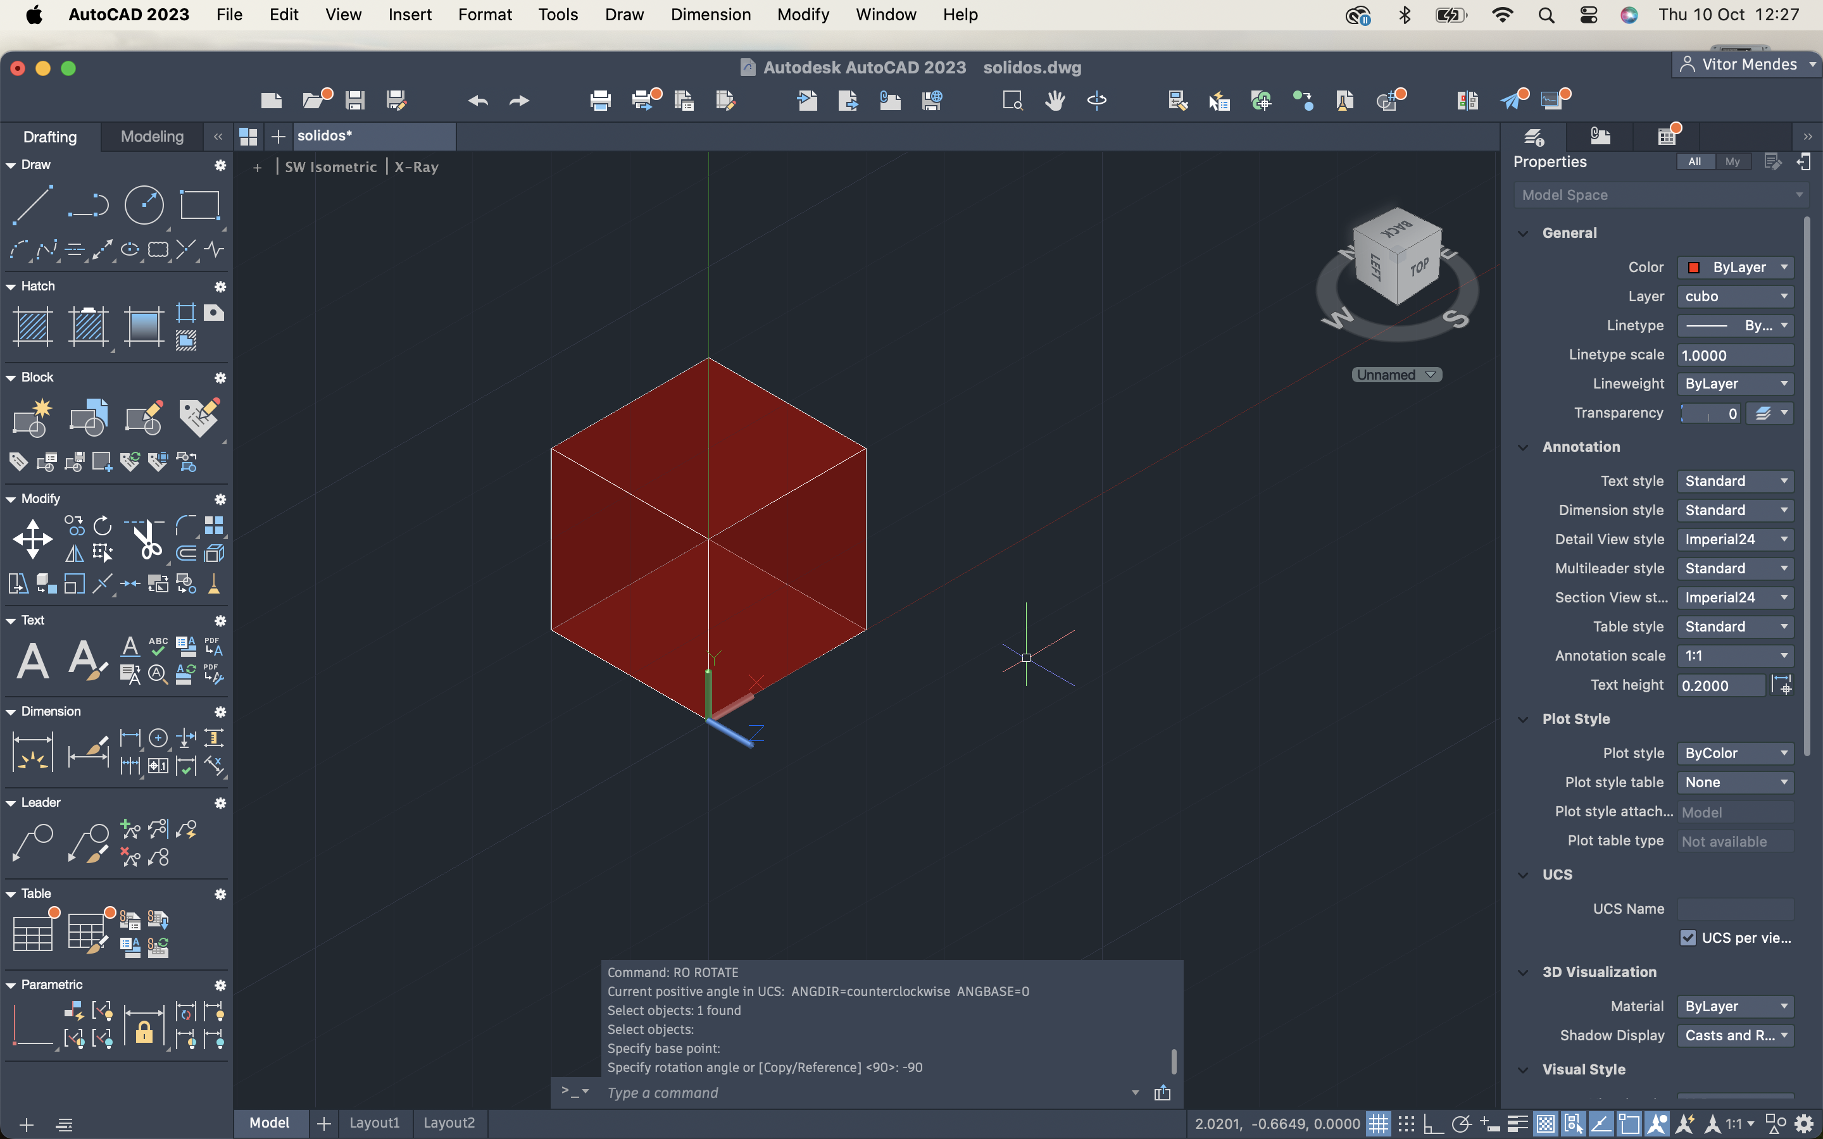This screenshot has height=1139, width=1823.
Task: Open a drawing with the Open icon
Action: [x=313, y=100]
